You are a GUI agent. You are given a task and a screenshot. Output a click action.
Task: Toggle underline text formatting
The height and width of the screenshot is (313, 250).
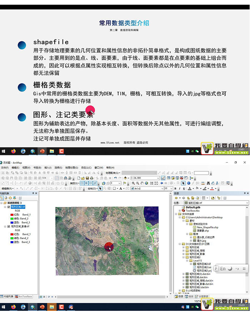184,188
